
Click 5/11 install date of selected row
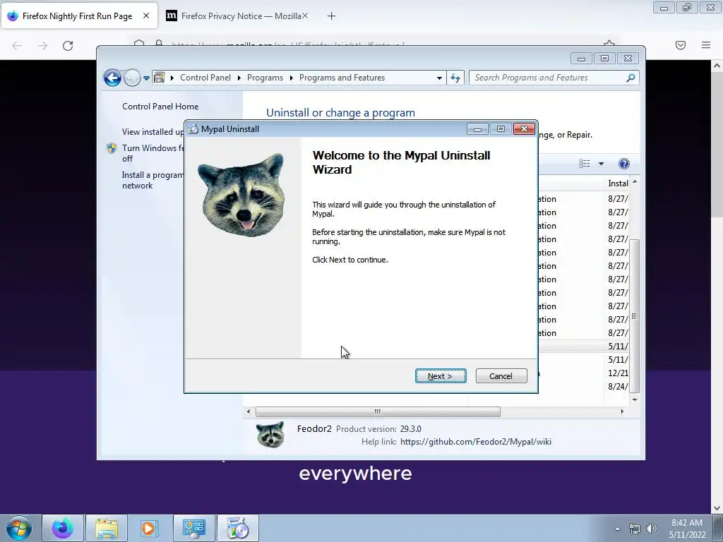tap(618, 346)
